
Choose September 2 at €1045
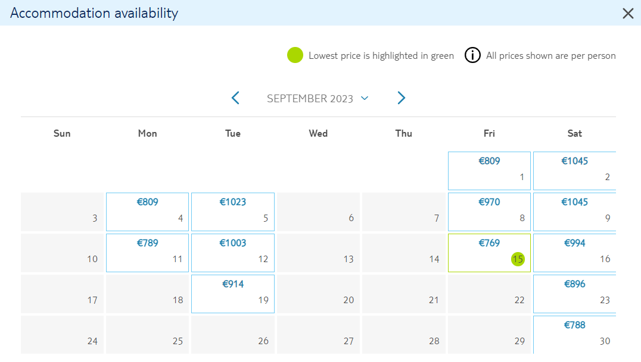point(574,171)
